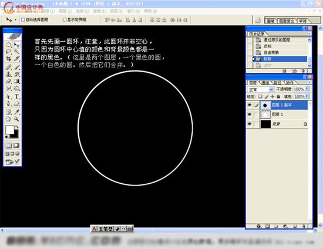
Task: Select the Hand tool
Action: tap(8, 119)
